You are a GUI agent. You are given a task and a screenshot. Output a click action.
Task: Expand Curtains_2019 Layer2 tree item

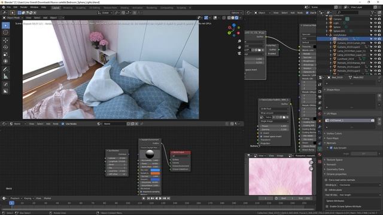click(331, 47)
